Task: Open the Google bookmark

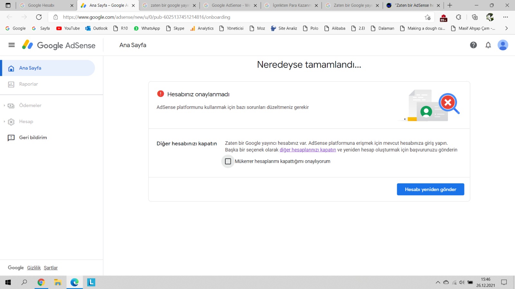Action: coord(15,28)
